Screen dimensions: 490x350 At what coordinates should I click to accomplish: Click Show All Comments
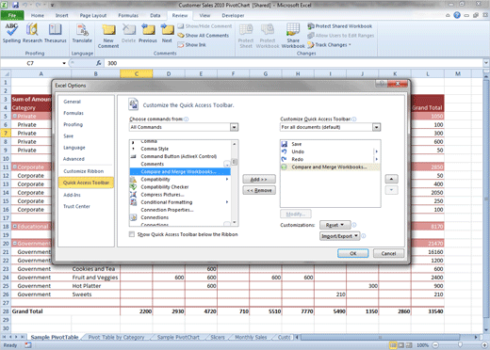pyautogui.click(x=204, y=36)
